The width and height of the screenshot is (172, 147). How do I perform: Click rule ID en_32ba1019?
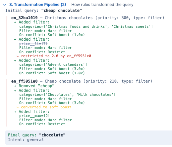[25, 18]
